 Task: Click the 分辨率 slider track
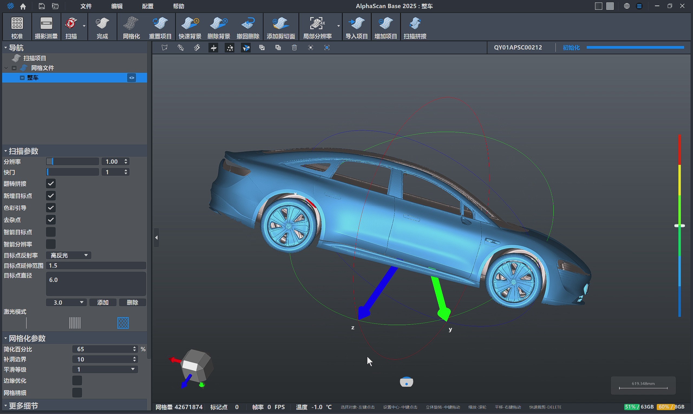click(x=73, y=162)
